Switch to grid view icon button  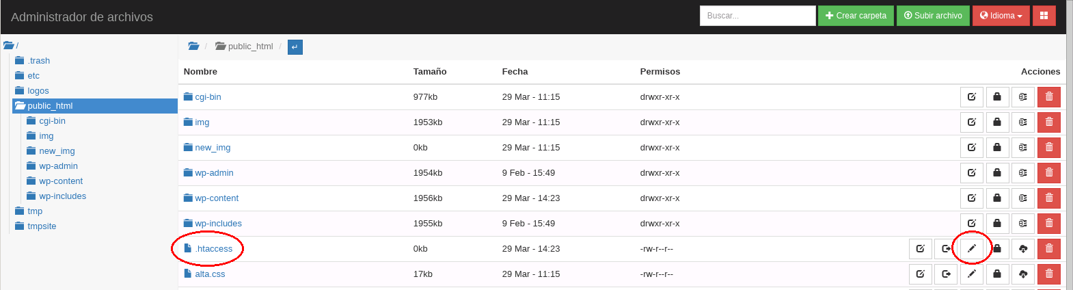1044,16
